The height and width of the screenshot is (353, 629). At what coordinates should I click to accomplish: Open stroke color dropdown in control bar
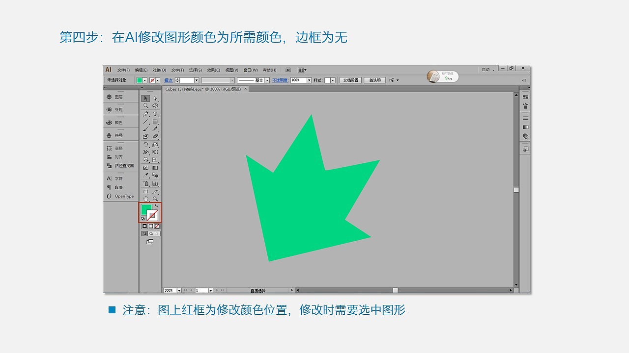(158, 80)
